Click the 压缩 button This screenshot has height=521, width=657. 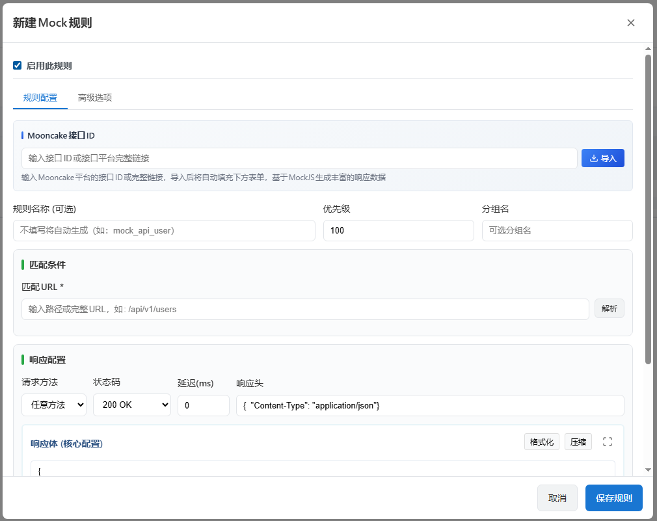578,442
